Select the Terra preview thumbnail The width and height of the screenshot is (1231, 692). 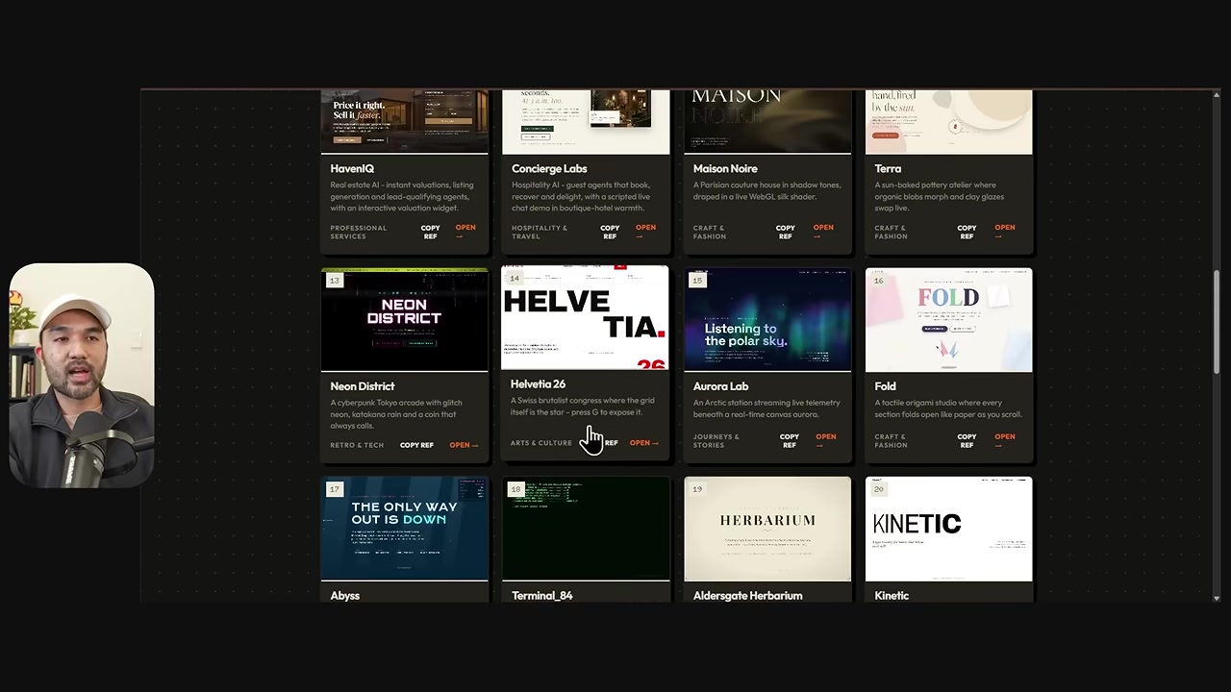949,122
